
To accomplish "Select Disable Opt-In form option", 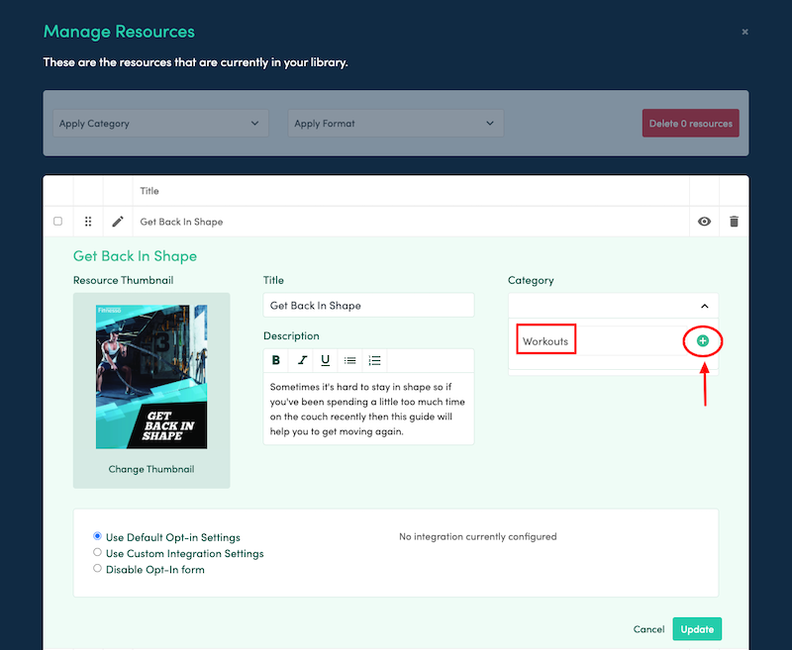I will click(x=97, y=568).
